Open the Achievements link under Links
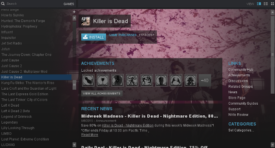This screenshot has height=148, width=275. coord(239,75)
